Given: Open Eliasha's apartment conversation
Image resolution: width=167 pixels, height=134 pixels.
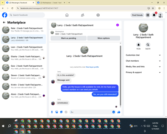Looking at the screenshot, I should coord(23,58).
